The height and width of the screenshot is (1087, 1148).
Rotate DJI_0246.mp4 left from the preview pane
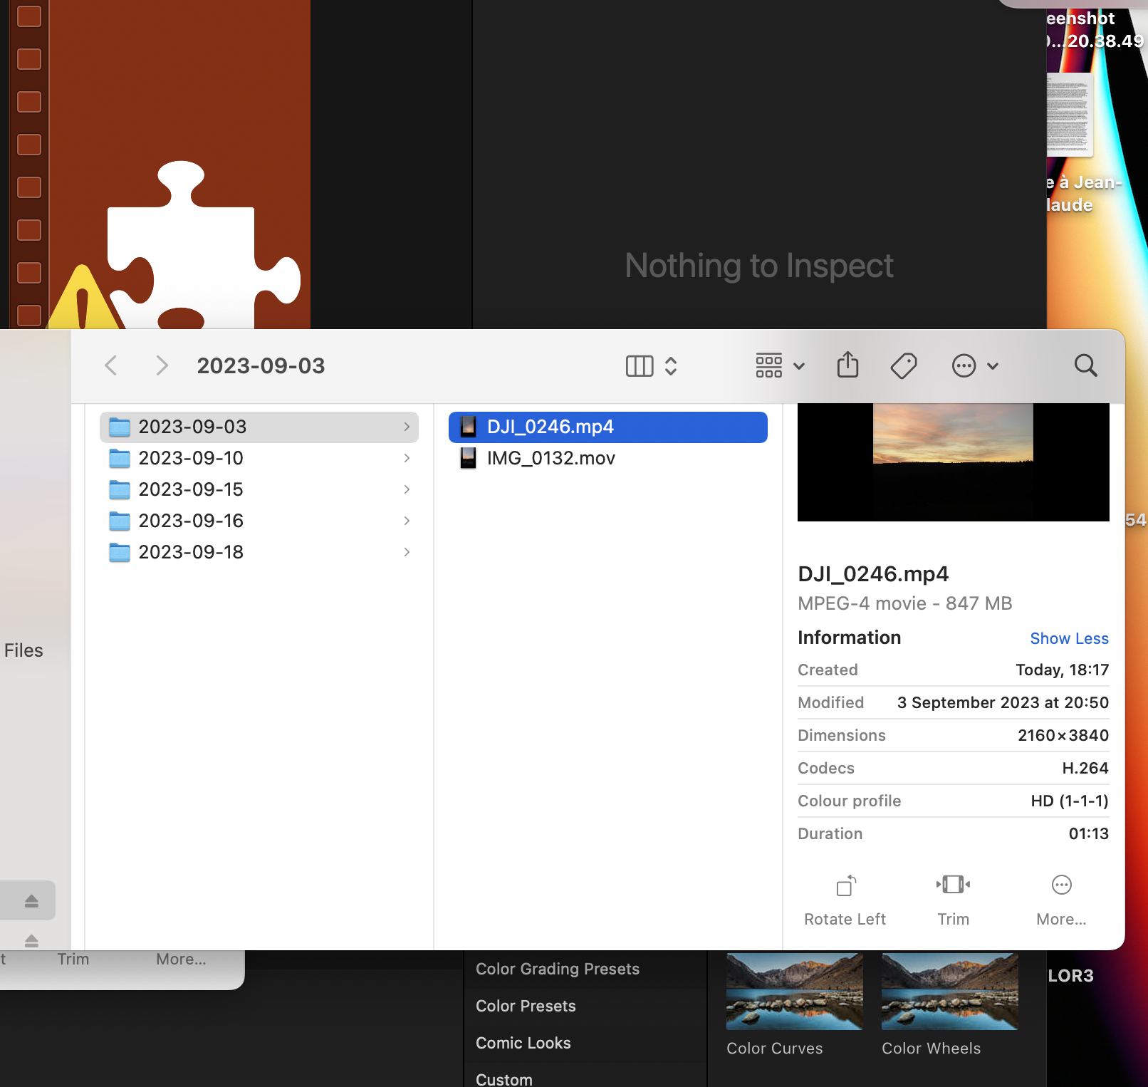[845, 898]
